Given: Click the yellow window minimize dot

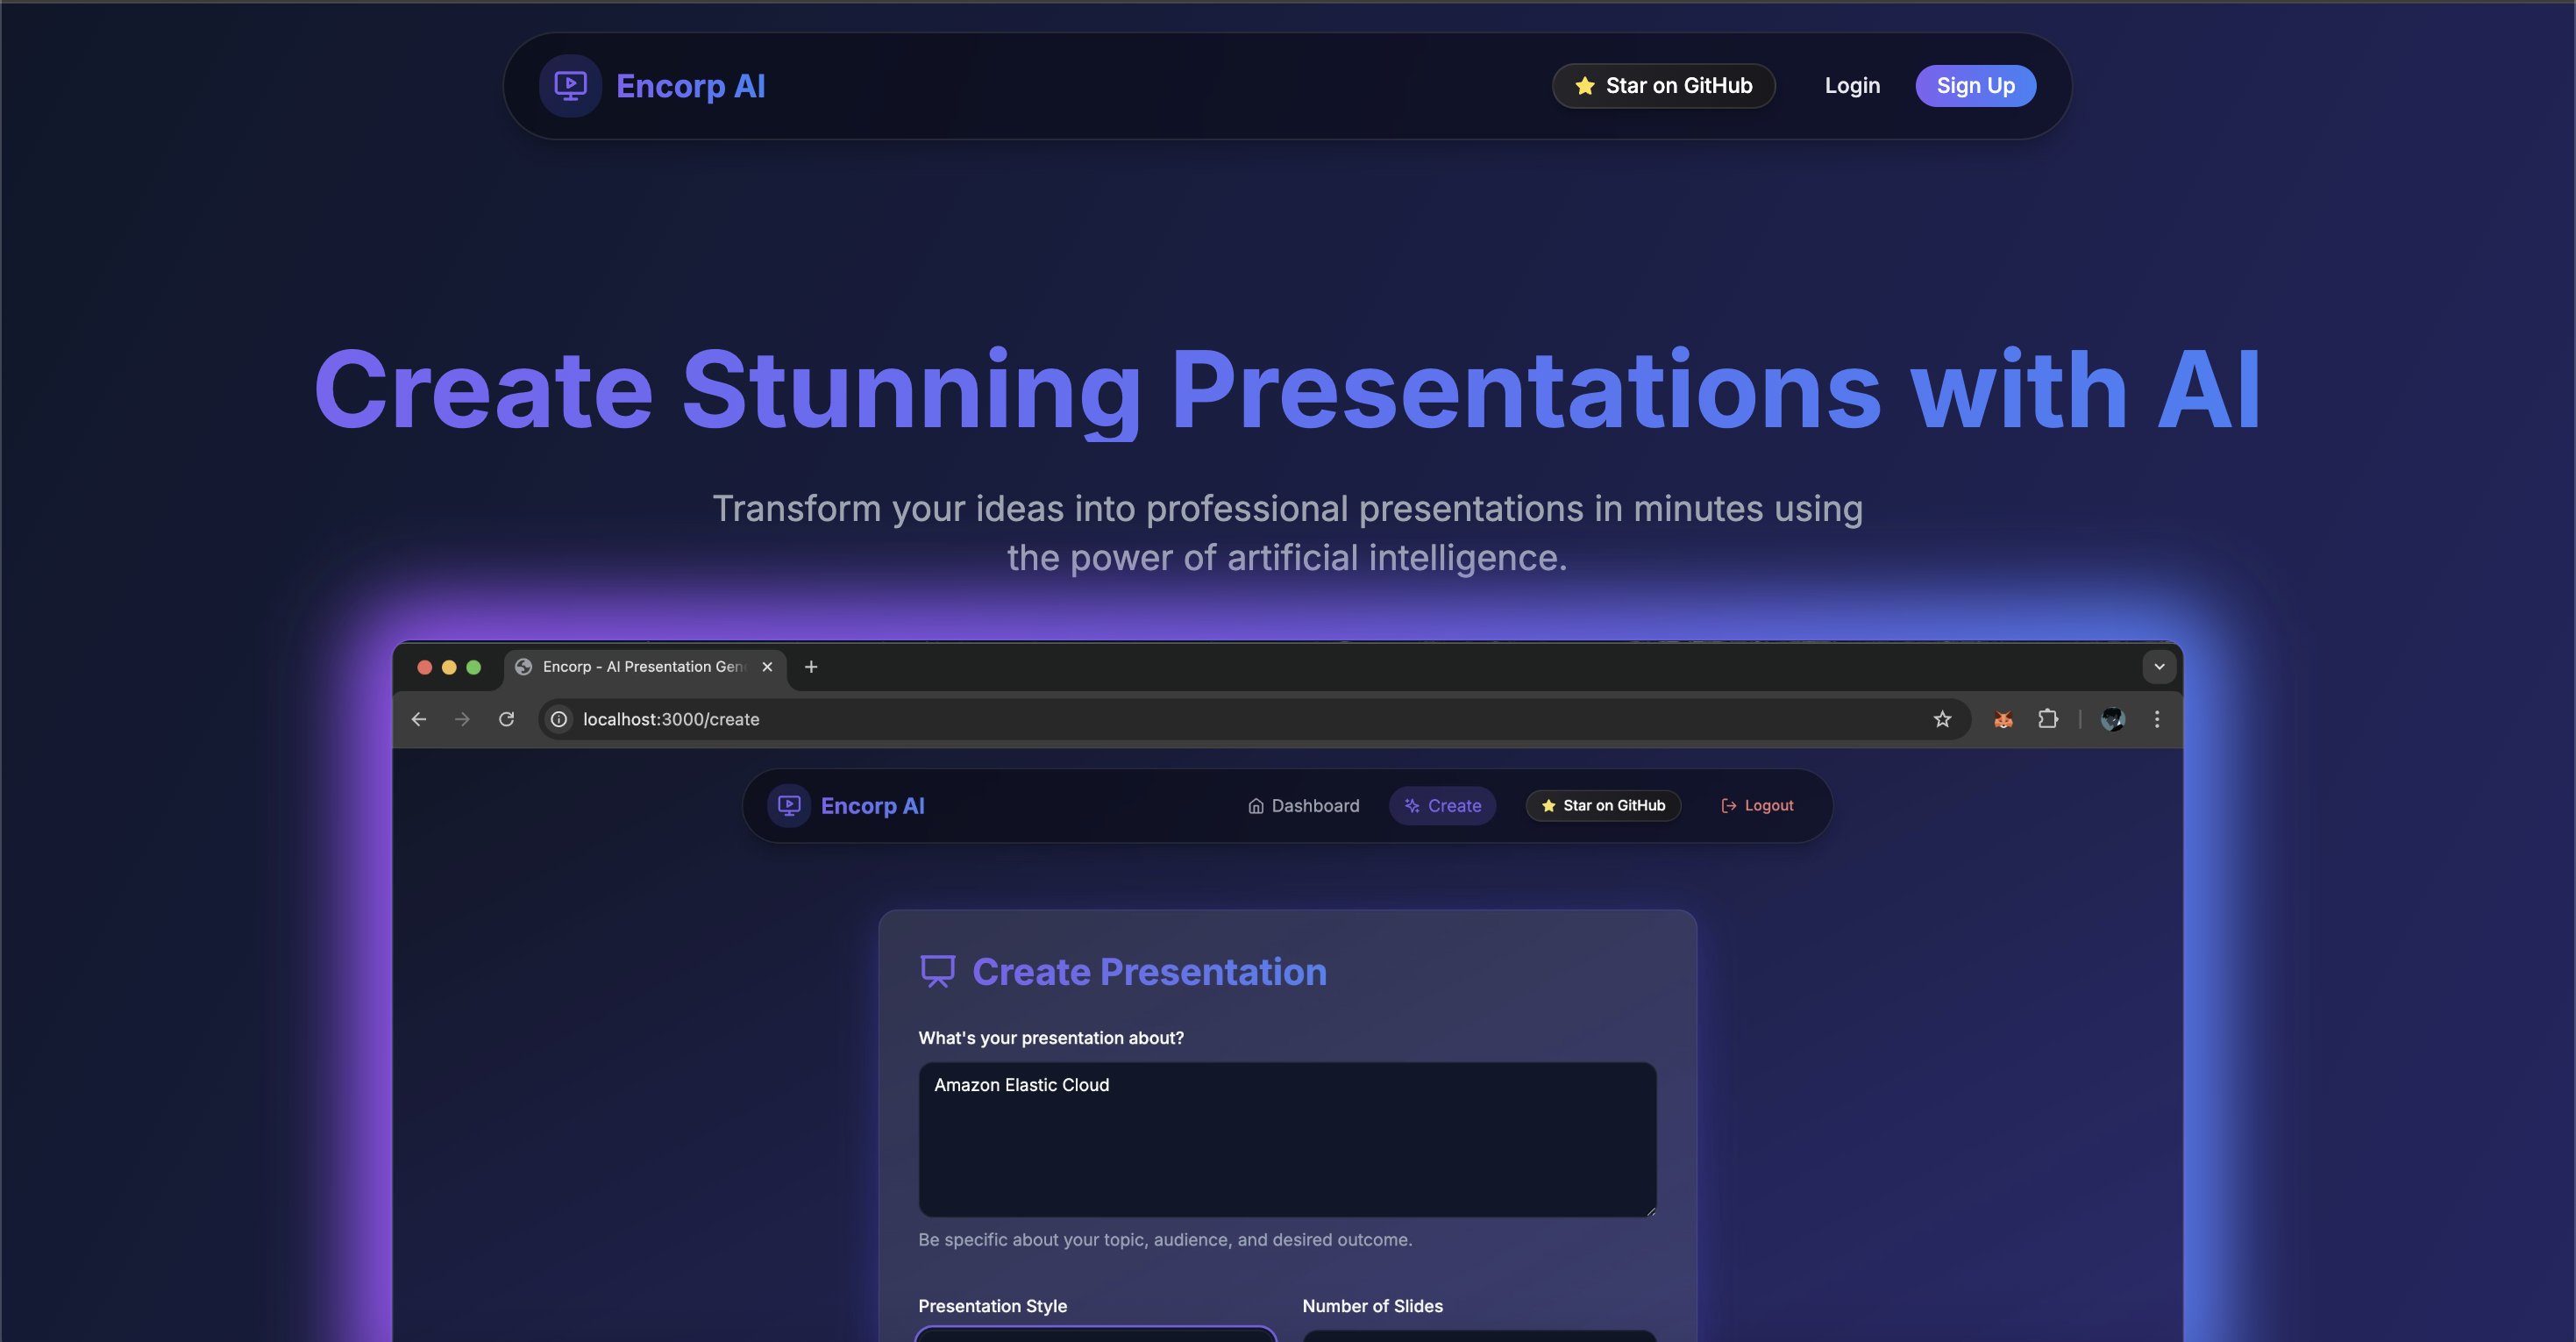Looking at the screenshot, I should click(x=449, y=667).
